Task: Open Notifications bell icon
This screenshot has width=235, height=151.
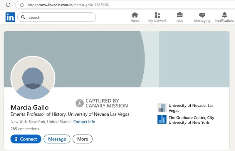Action: click(x=224, y=15)
